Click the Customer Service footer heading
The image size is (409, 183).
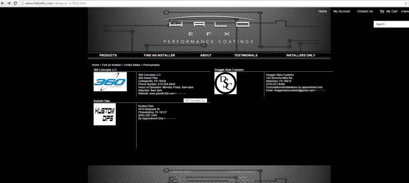tap(241, 172)
